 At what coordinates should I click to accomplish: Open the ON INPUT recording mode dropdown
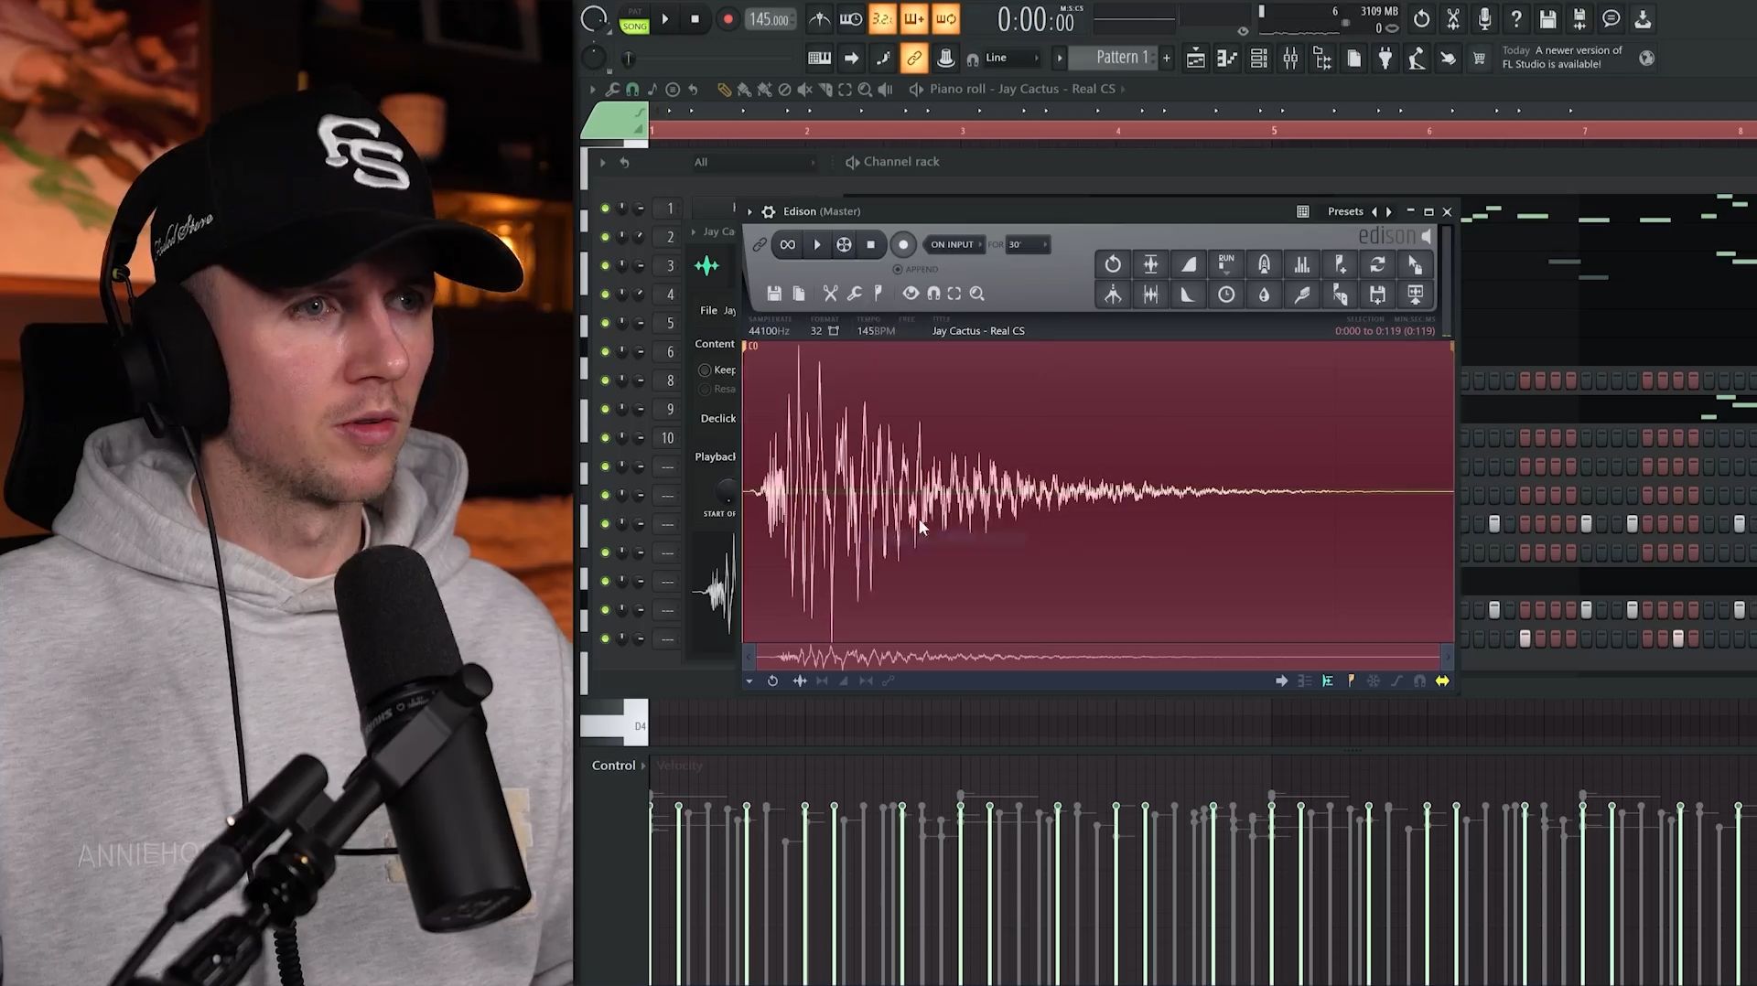point(955,244)
